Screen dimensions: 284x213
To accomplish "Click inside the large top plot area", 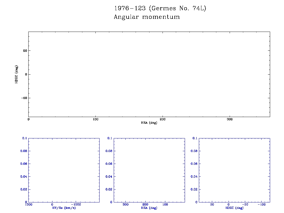I will pos(149,74).
